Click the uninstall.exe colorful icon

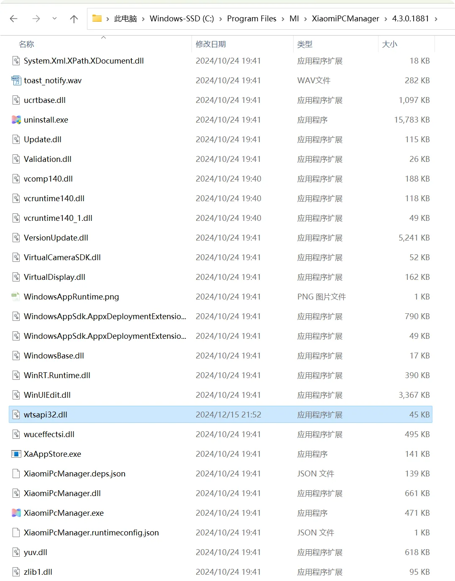pos(16,120)
